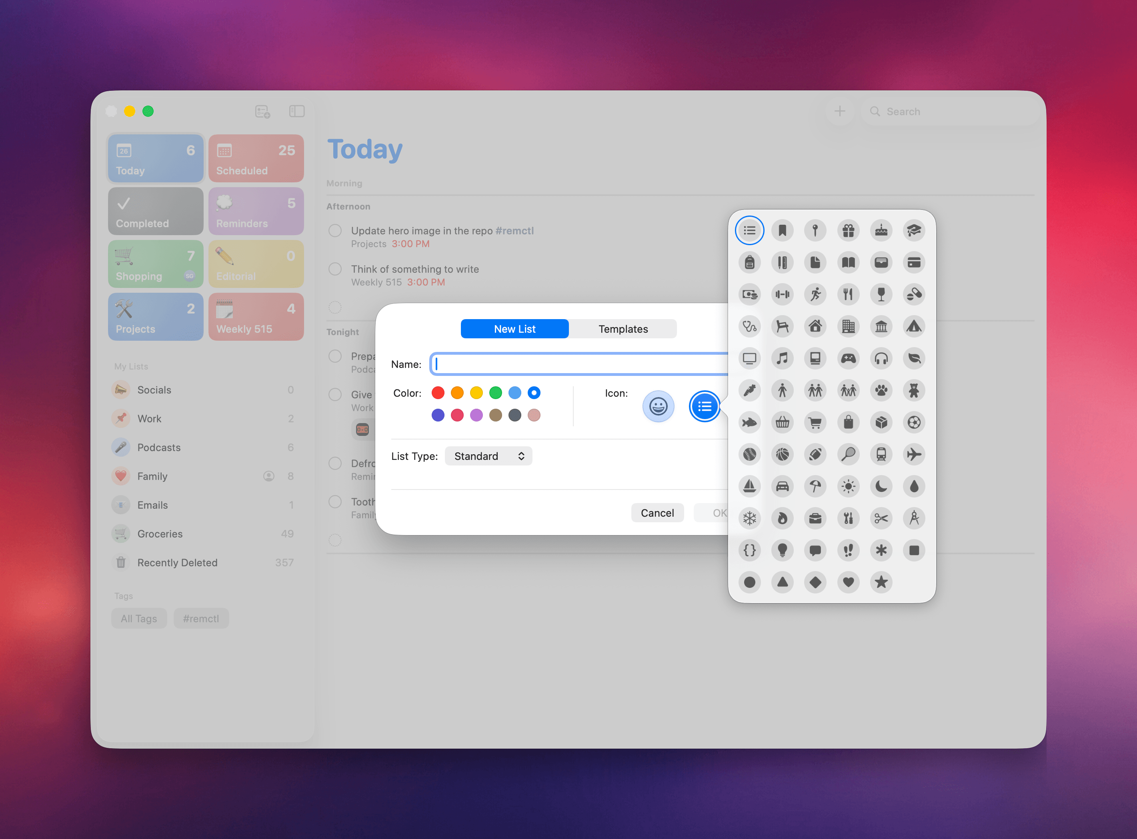The image size is (1137, 839).
Task: Switch to the New List tab
Action: [x=514, y=329]
